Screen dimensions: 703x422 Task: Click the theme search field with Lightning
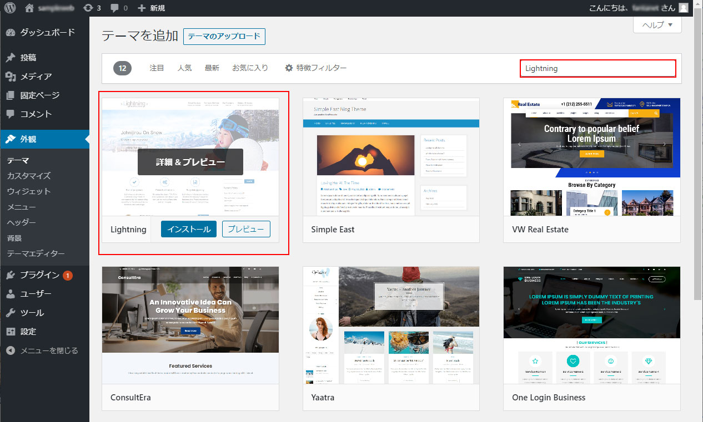[x=598, y=68]
